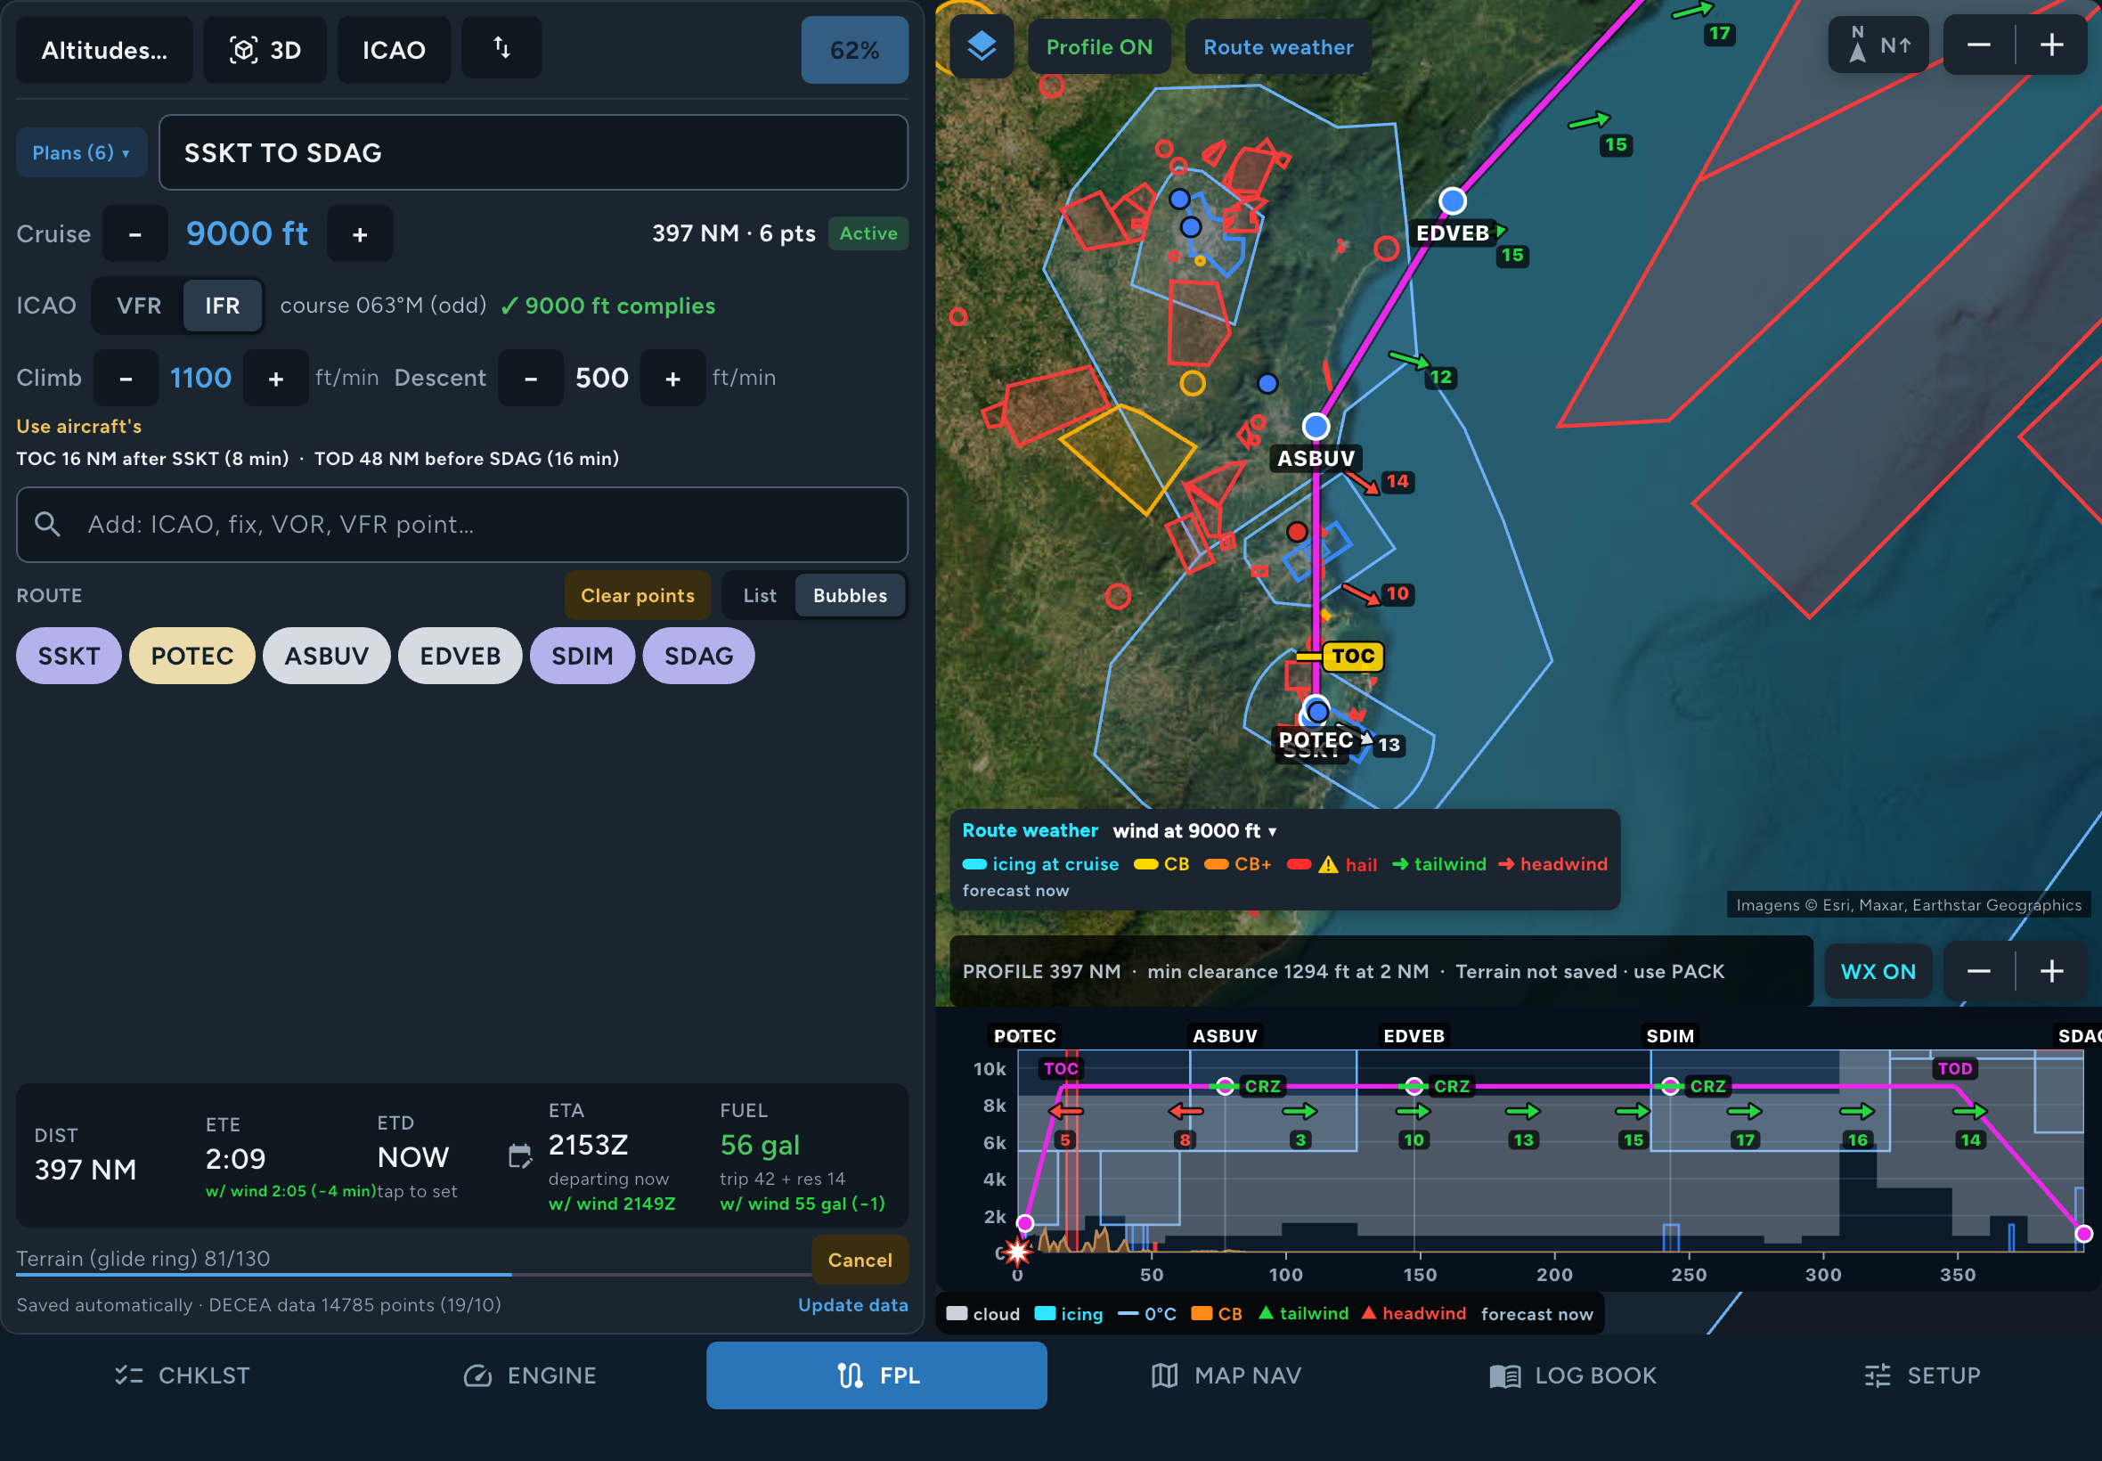Zoom out the profile with minus
2102x1461 pixels.
click(x=1978, y=971)
